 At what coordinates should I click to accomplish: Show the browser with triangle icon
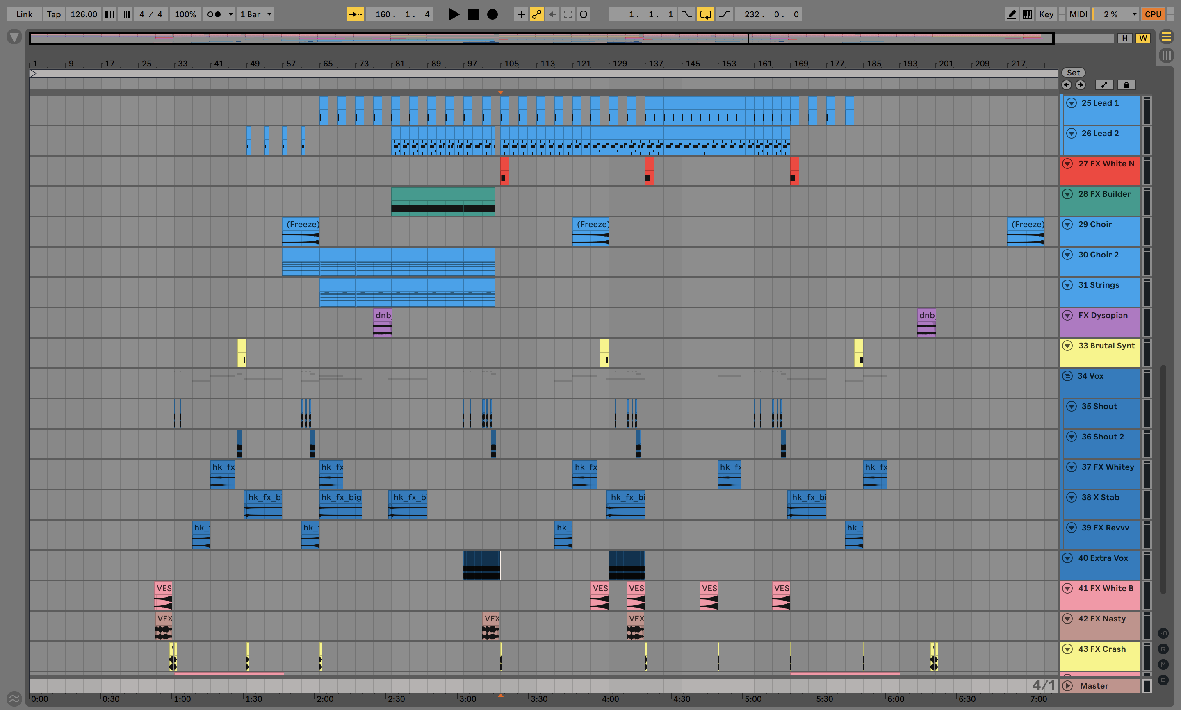click(14, 37)
